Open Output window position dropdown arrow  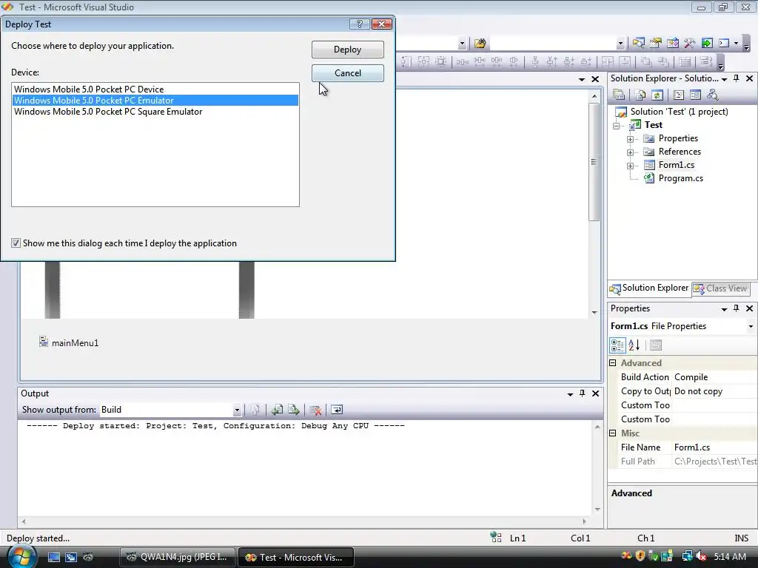click(x=571, y=394)
